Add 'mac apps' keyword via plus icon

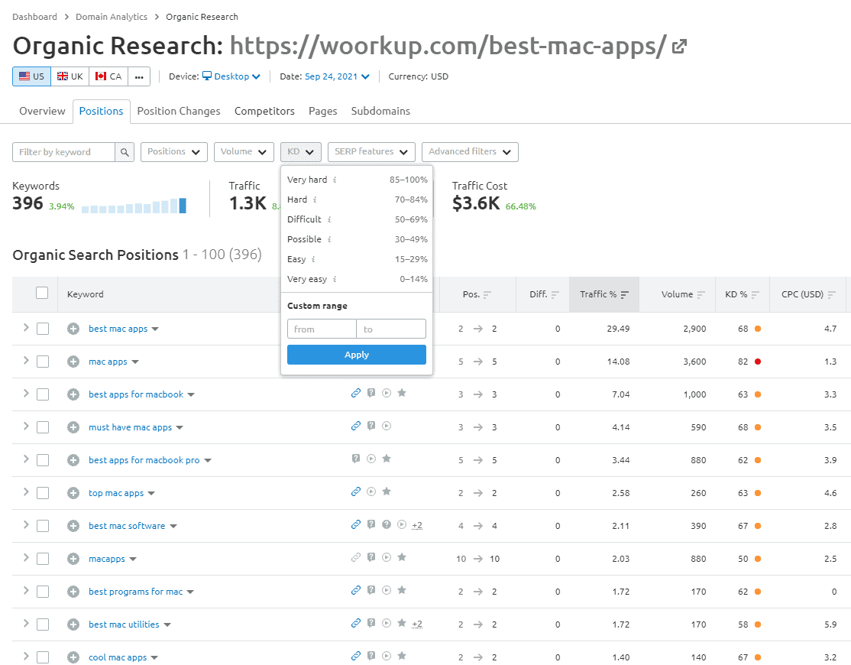pyautogui.click(x=73, y=362)
